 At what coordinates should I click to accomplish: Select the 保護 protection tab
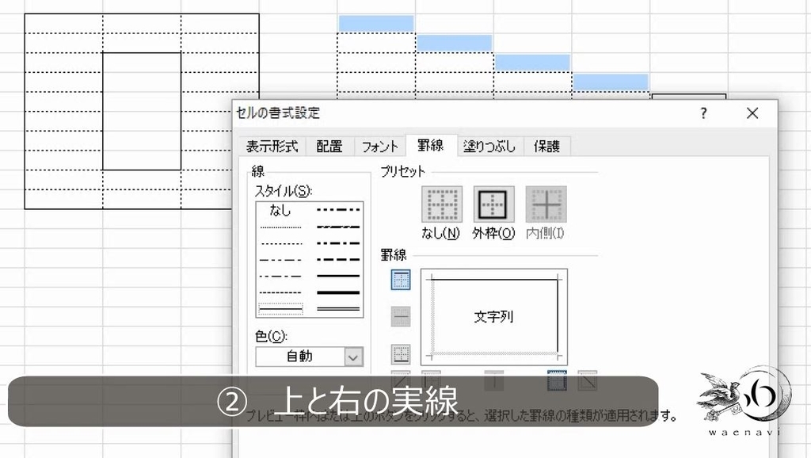coord(546,146)
